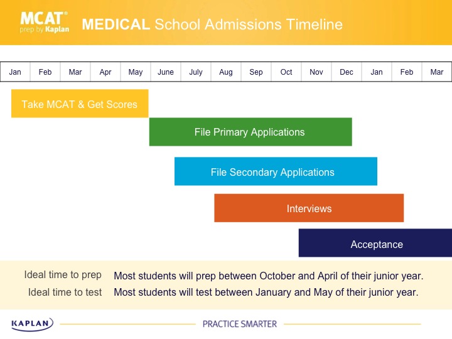Click the blue File Secondary Applications bar
Screen dimensions: 452x339
pos(275,171)
